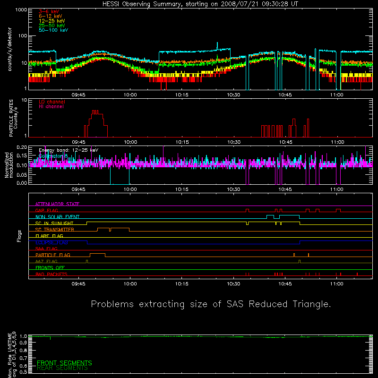Select the 3-6 keV legend label
Image resolution: width=378 pixels, height=378 pixels.
(x=49, y=11)
